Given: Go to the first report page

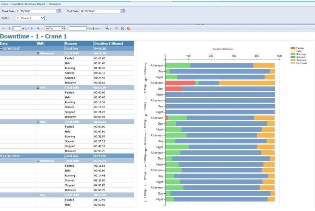Looking at the screenshot, I should pyautogui.click(x=3, y=28).
